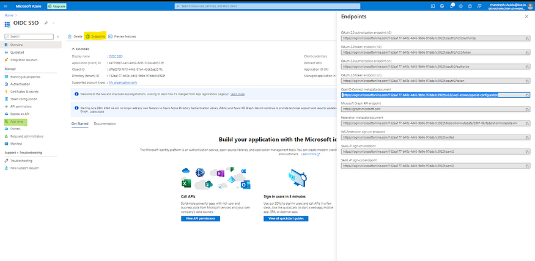Click the Home breadcrumb link
The height and width of the screenshot is (261, 535).
[9, 15]
